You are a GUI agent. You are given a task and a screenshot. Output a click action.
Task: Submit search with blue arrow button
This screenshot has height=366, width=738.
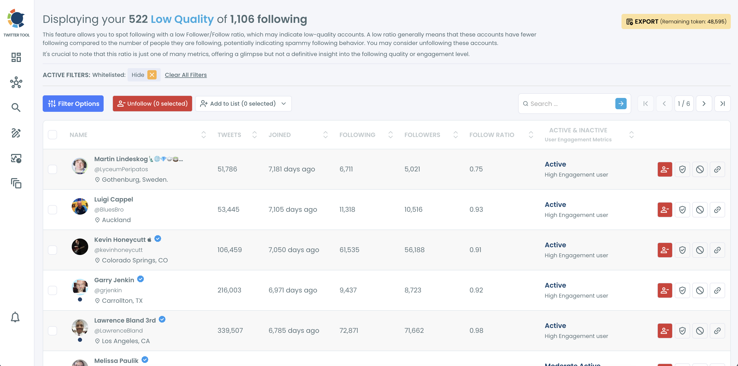620,104
